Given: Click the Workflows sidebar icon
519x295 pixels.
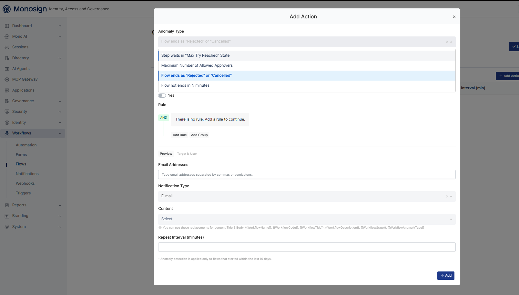Looking at the screenshot, I should click(7, 133).
